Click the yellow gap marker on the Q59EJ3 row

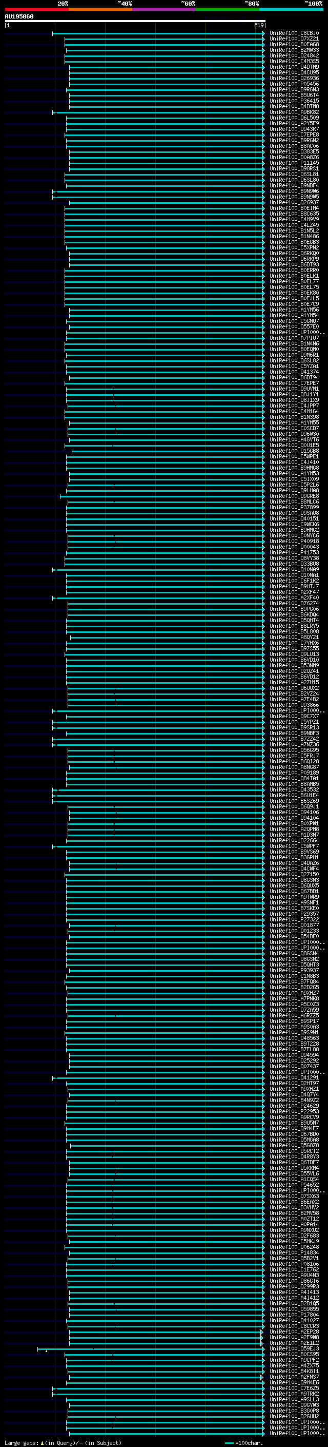pos(47,1352)
